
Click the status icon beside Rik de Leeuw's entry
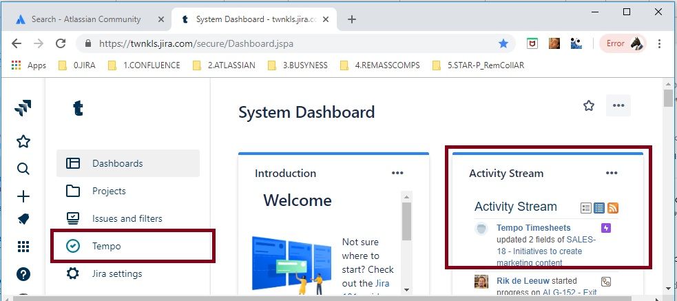point(606,282)
